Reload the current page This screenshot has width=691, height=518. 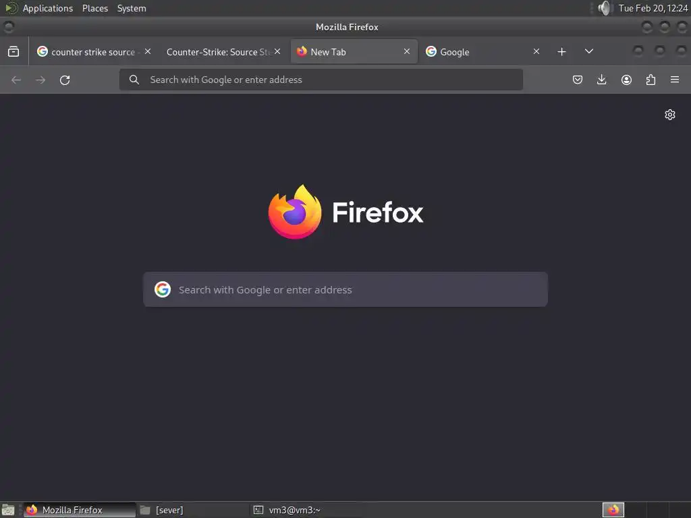pos(65,80)
